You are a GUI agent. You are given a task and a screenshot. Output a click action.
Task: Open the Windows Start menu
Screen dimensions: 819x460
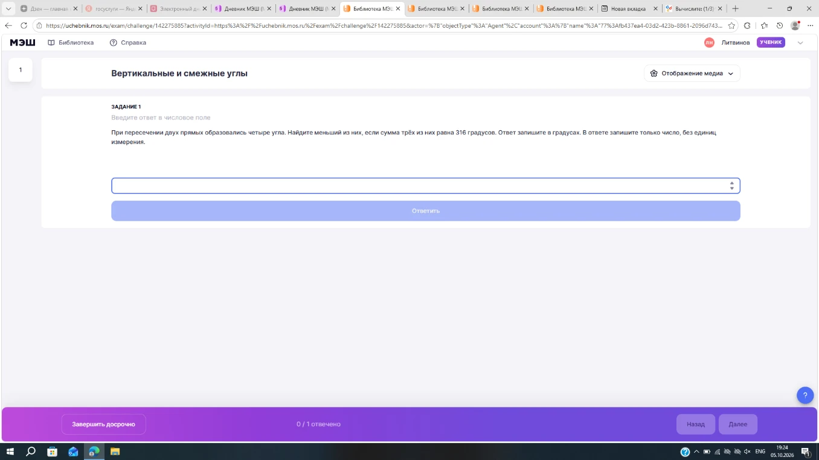(10, 452)
